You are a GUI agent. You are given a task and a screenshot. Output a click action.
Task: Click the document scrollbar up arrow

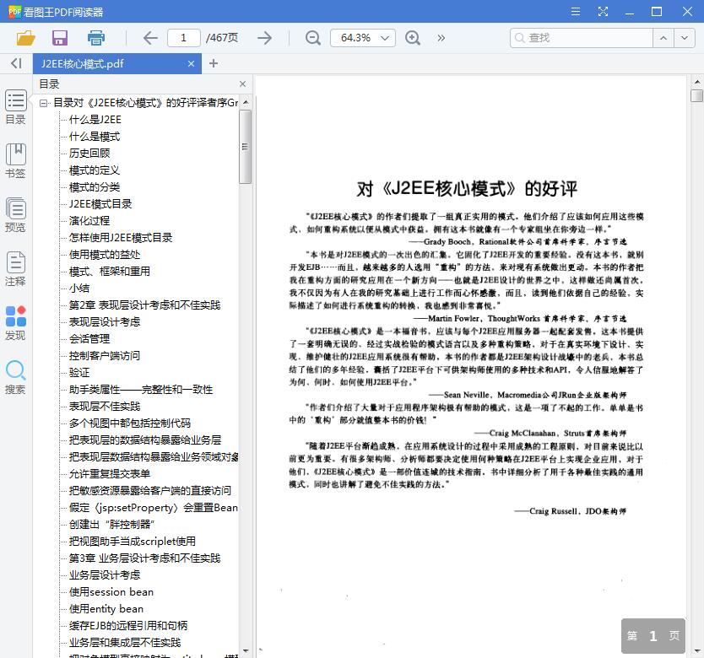coord(696,82)
